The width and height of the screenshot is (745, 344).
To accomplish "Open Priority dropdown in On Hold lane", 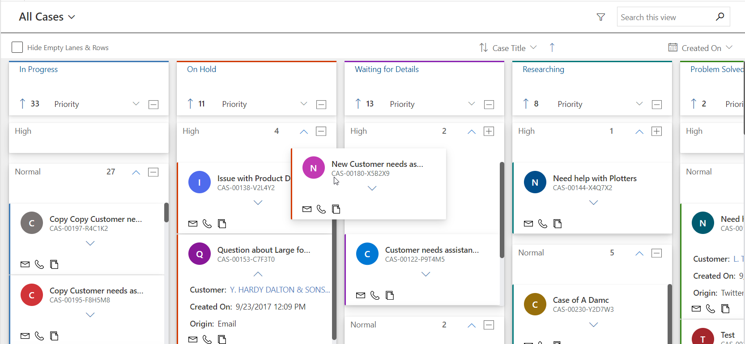I will [x=303, y=104].
